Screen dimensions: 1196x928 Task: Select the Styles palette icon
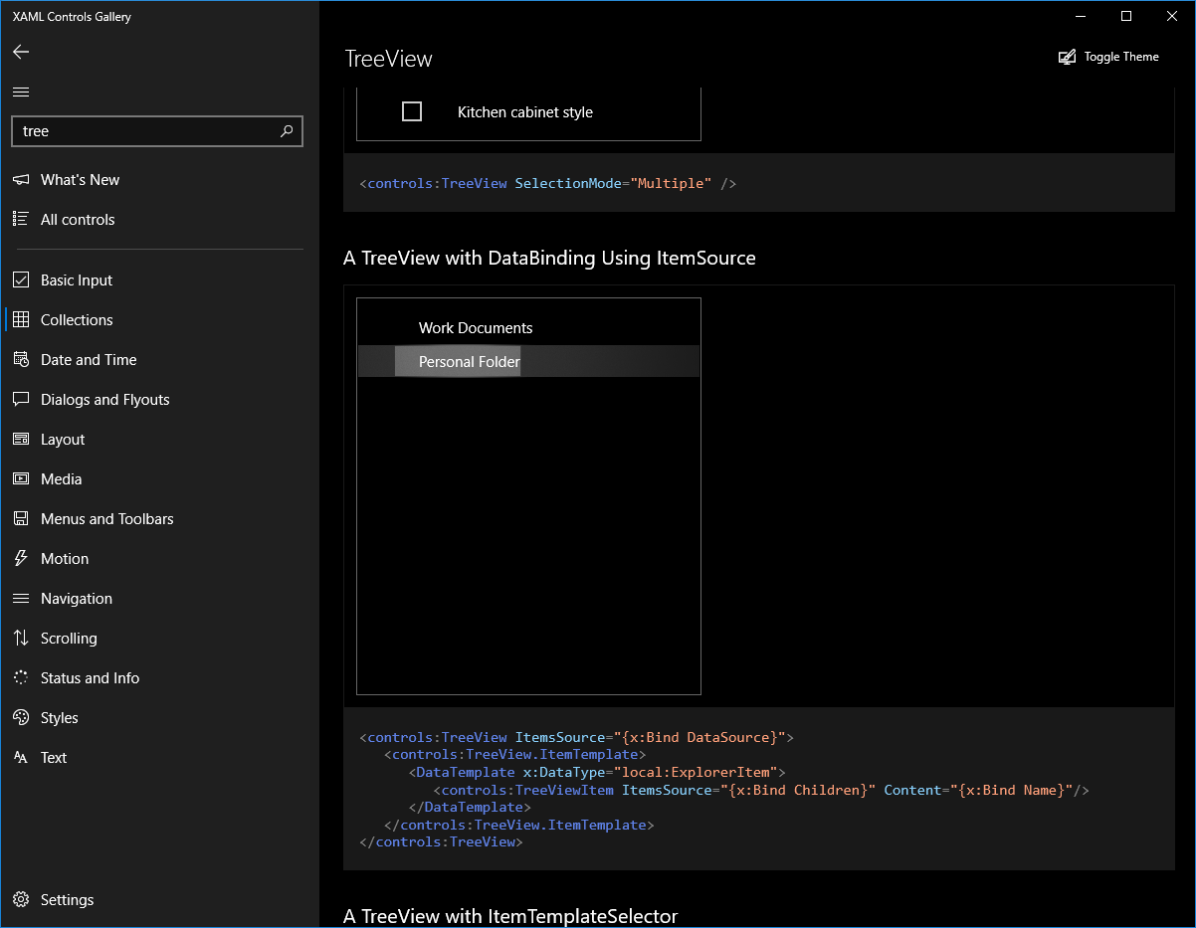[x=21, y=717]
